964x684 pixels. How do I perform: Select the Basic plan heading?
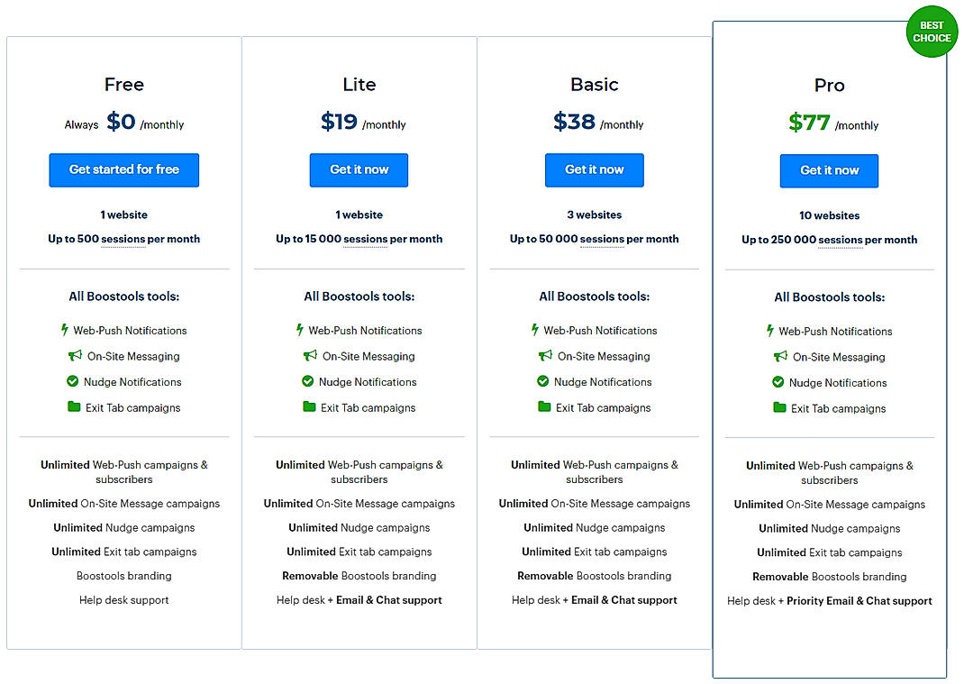(x=595, y=84)
